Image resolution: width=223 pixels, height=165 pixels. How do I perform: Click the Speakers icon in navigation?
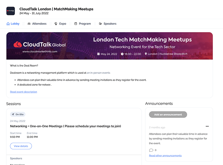click(100, 24)
